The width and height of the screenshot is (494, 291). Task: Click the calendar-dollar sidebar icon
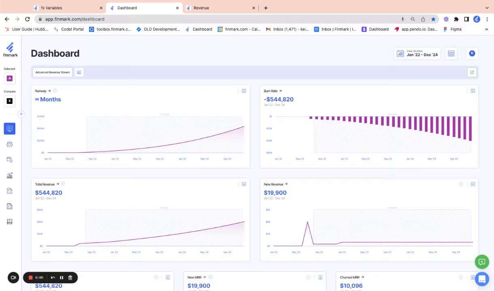coord(10,160)
